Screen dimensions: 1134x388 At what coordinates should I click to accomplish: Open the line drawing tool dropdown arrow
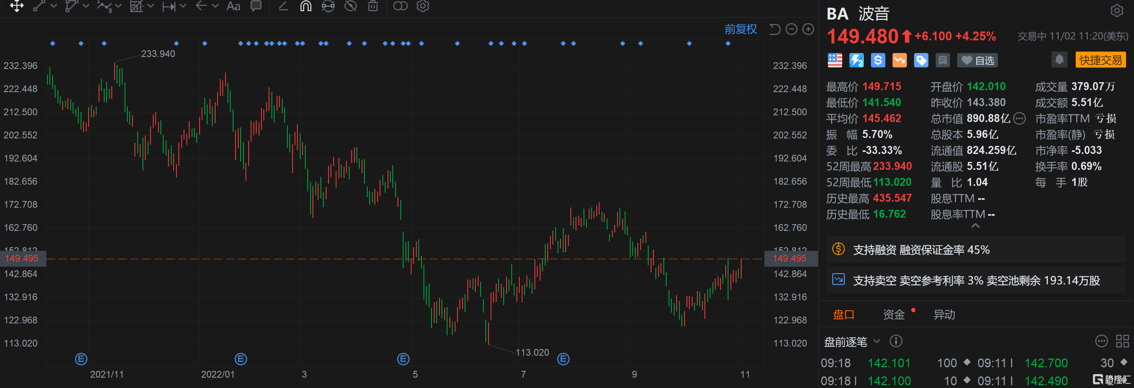(54, 6)
